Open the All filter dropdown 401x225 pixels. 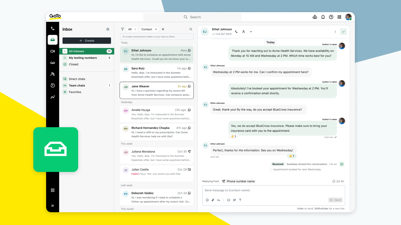(132, 29)
